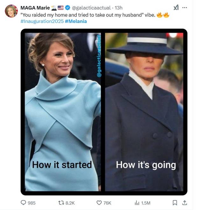Enlarge the "How it started" image
This screenshot has width=198, height=210.
tap(63, 111)
